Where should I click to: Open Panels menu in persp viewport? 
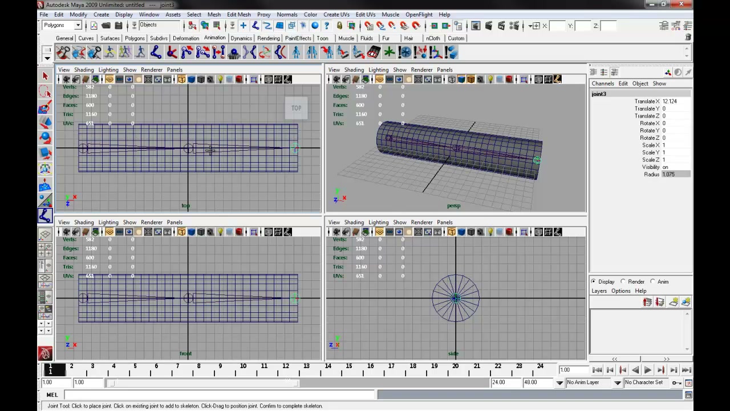[x=445, y=70]
